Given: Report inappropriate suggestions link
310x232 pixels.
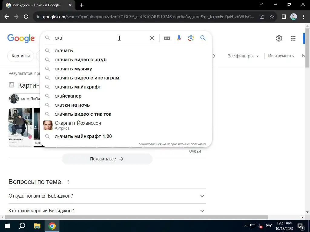Looking at the screenshot, I should coord(172,144).
